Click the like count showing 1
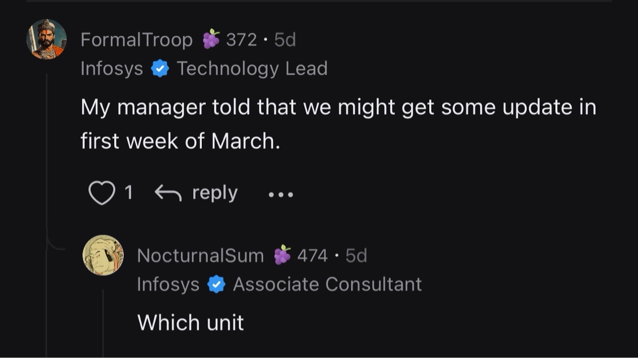Screen dimensions: 638x358 point(129,192)
